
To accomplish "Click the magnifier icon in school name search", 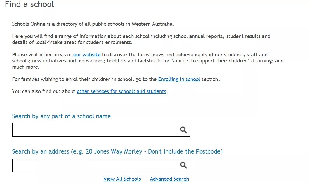I will pyautogui.click(x=183, y=130).
